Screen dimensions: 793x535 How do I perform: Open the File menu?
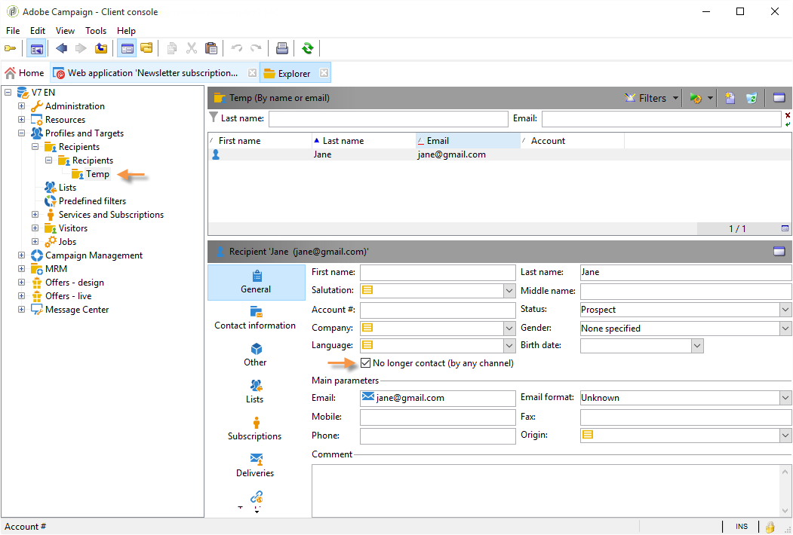click(x=13, y=31)
